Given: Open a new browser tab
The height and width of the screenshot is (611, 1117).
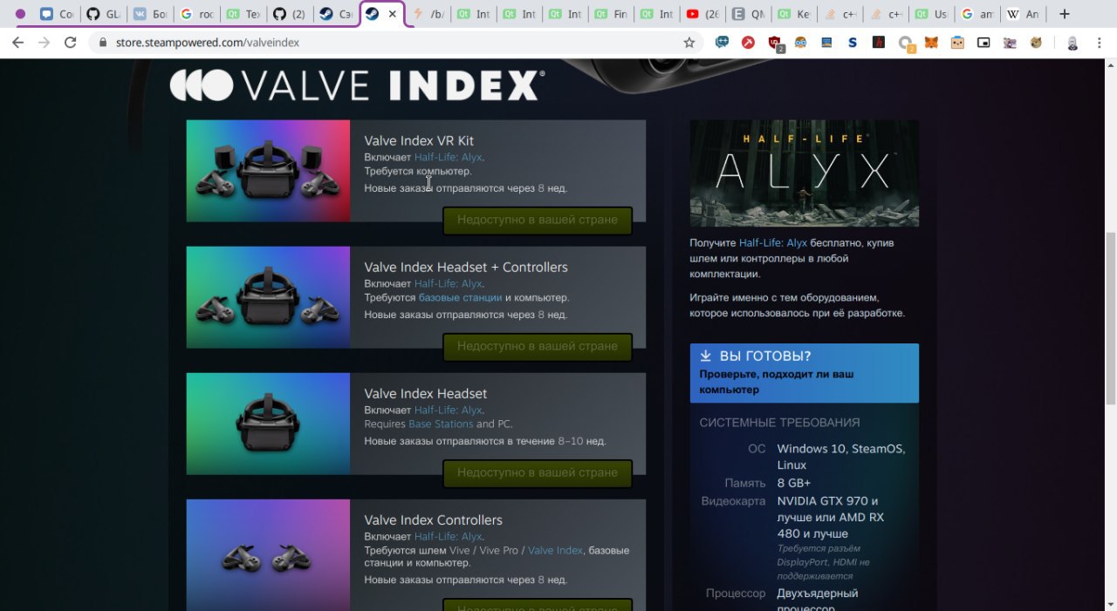Looking at the screenshot, I should (1064, 14).
